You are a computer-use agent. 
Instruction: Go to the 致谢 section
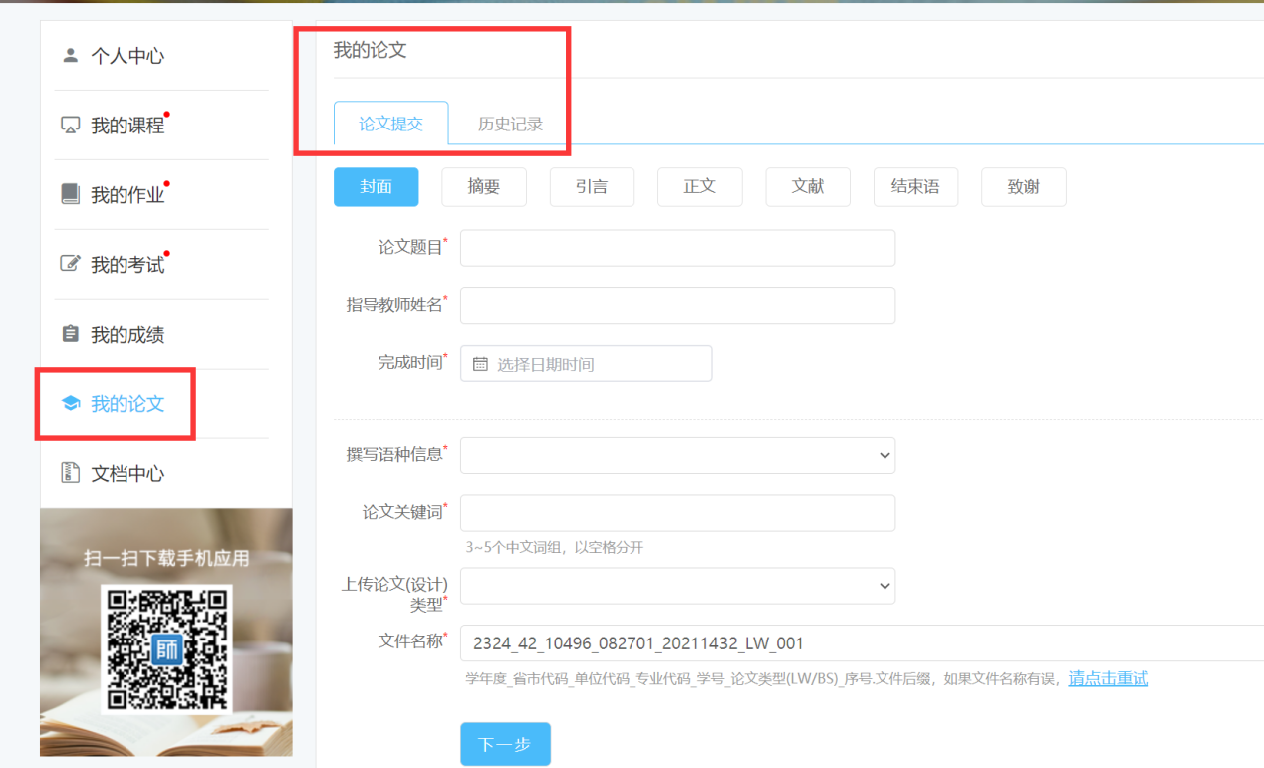point(1024,187)
